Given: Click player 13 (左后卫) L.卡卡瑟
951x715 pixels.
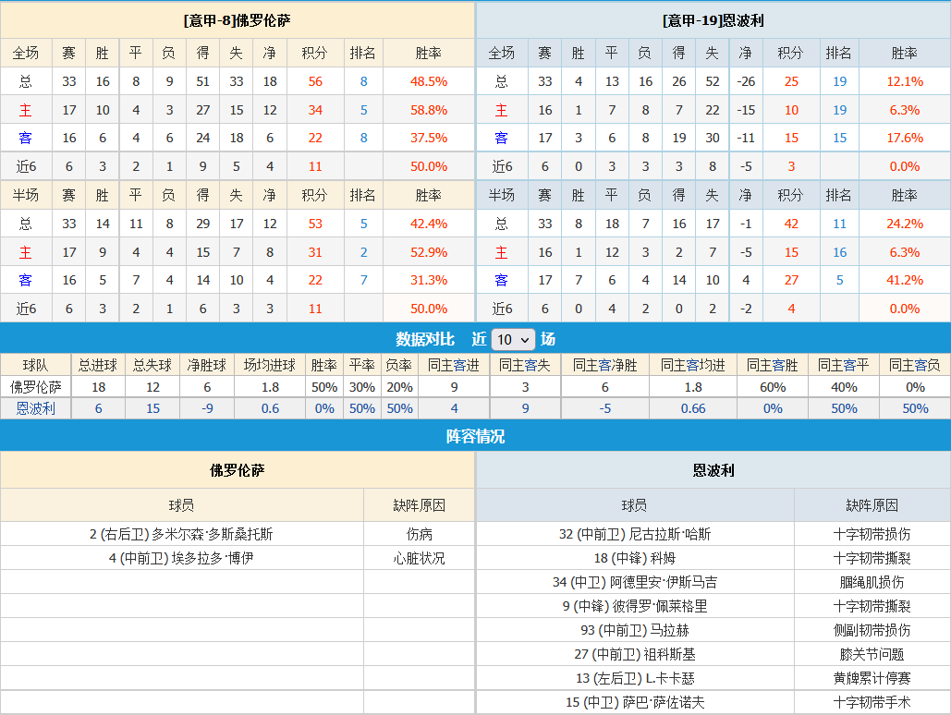Looking at the screenshot, I should 635,678.
